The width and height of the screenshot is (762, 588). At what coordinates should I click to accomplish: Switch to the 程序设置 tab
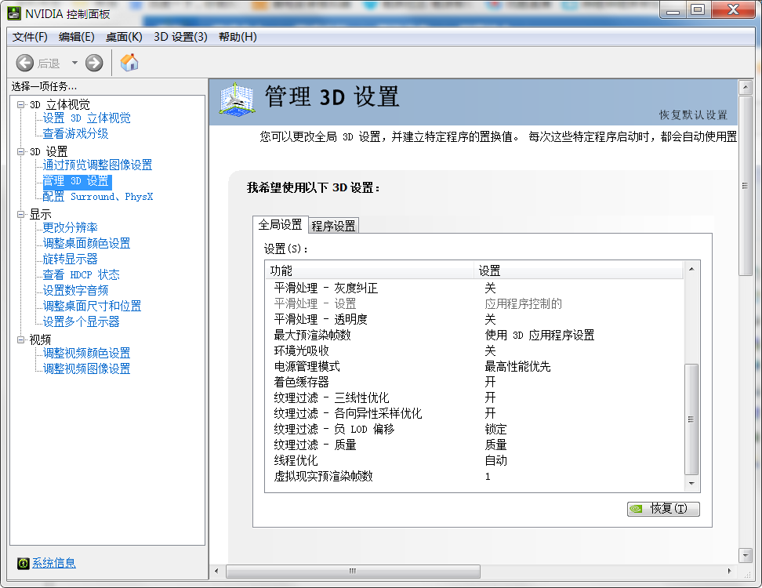click(333, 226)
